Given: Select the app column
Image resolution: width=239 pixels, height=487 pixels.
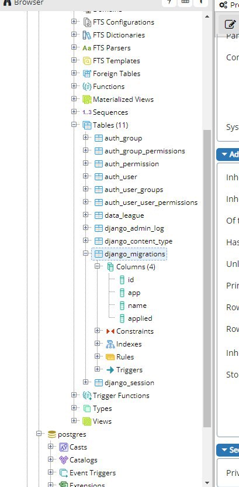Looking at the screenshot, I should tap(134, 293).
